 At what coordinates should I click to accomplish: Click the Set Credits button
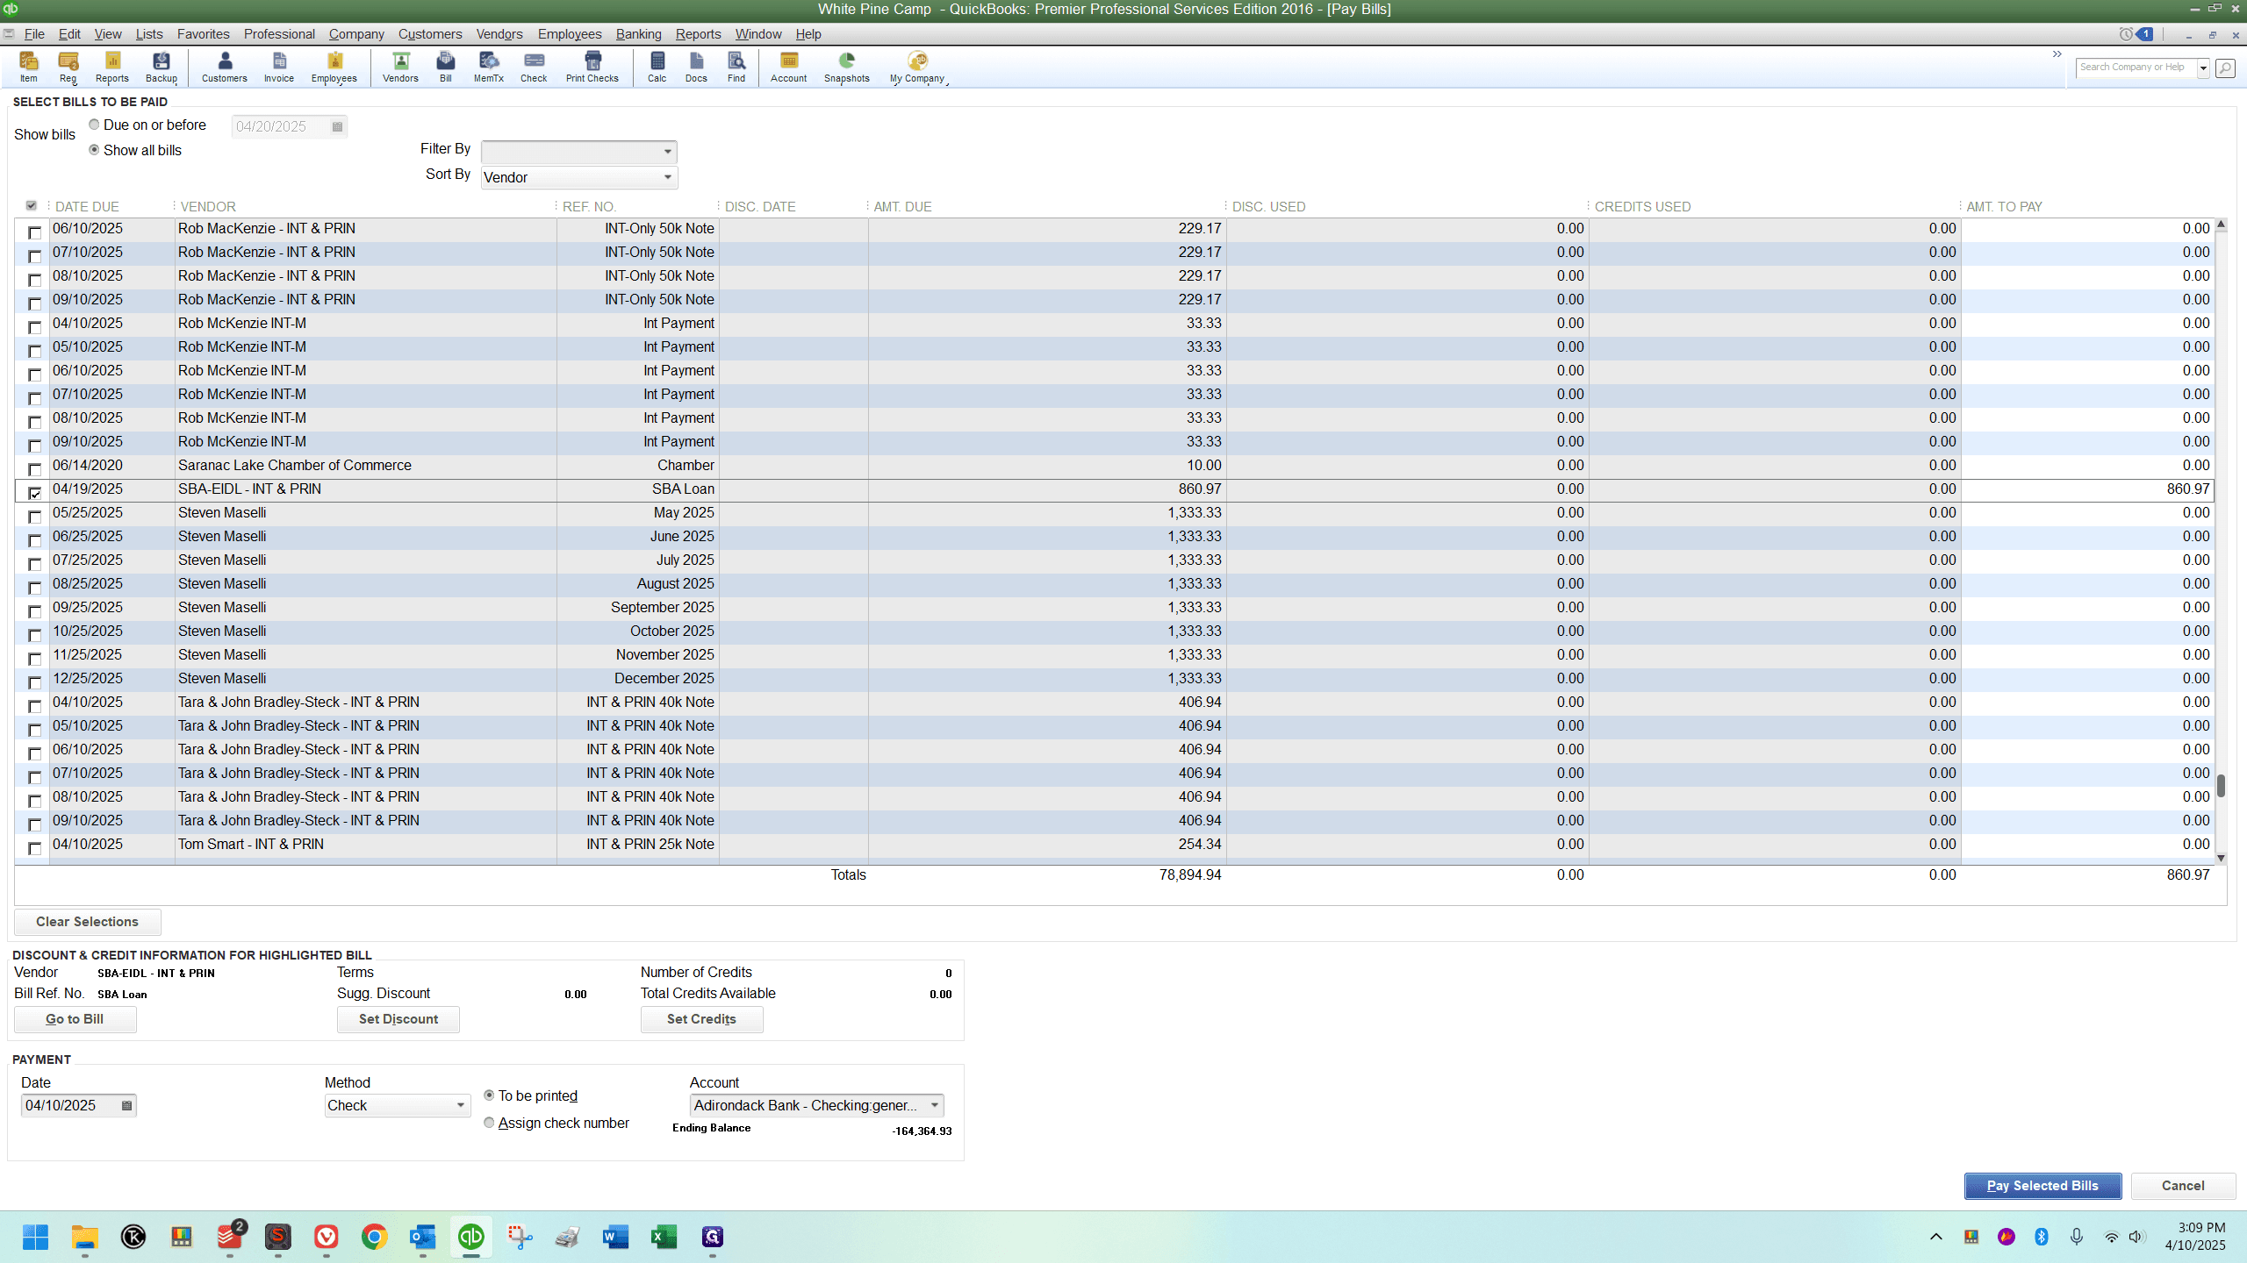click(701, 1019)
